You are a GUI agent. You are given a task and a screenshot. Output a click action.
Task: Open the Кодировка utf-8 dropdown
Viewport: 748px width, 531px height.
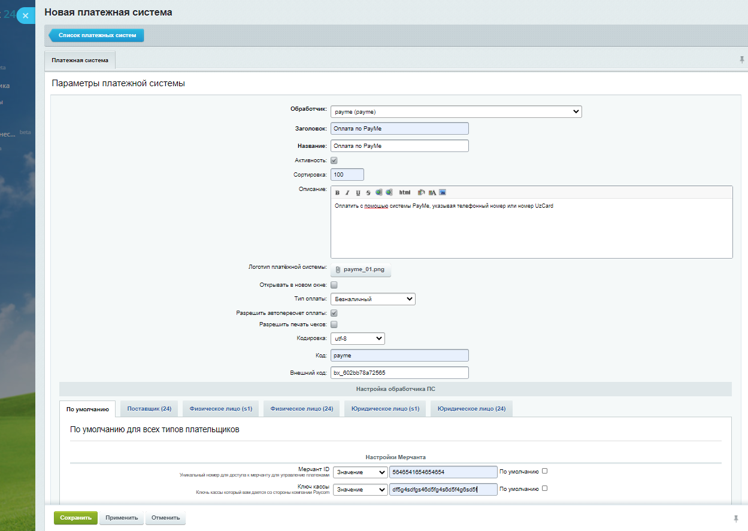(358, 339)
